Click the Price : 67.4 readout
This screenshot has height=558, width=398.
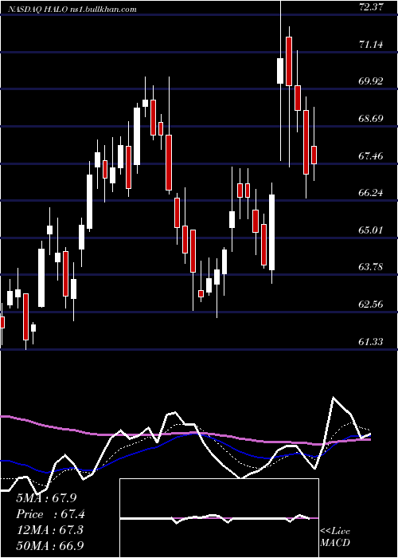click(x=50, y=514)
